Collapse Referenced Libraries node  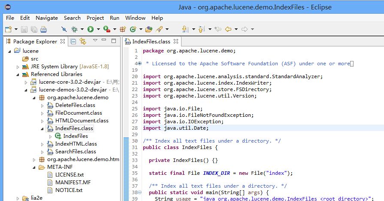(18, 75)
